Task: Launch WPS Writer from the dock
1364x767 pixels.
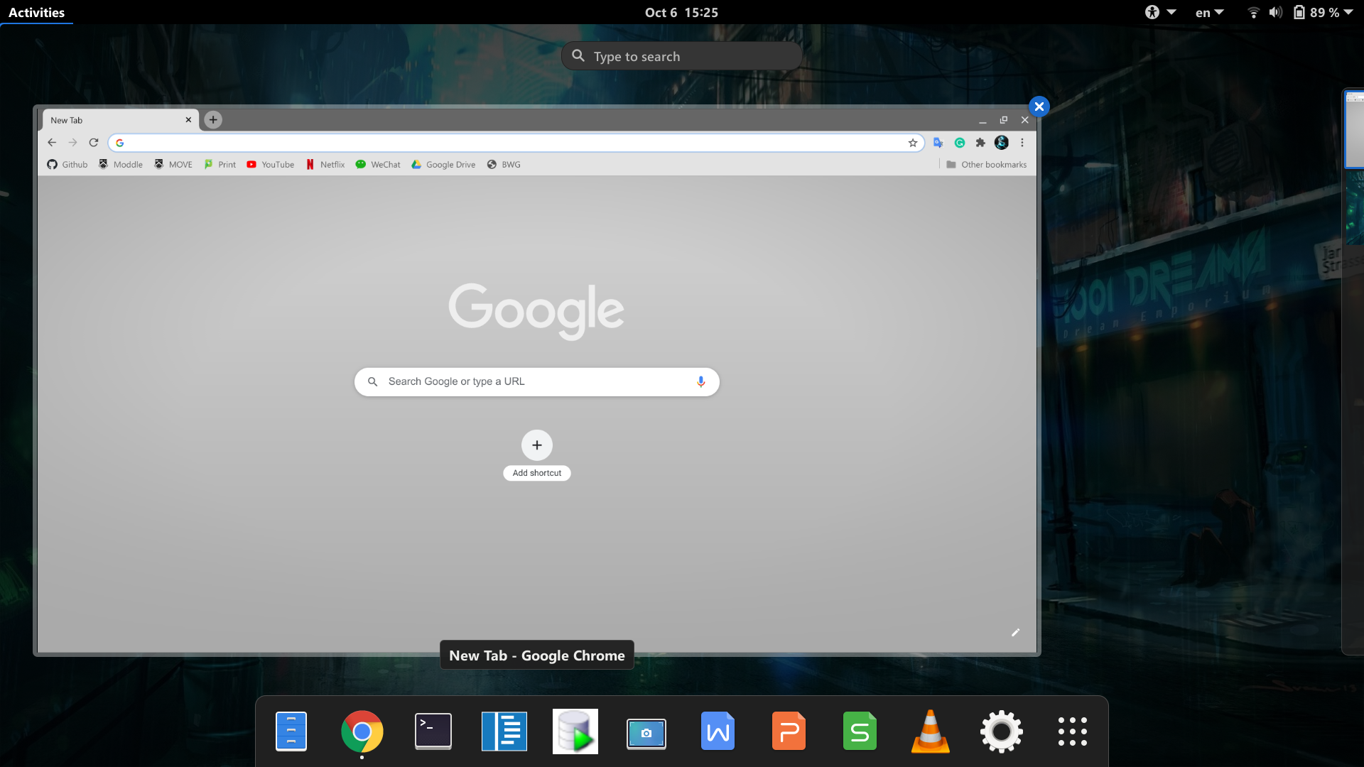Action: tap(718, 731)
